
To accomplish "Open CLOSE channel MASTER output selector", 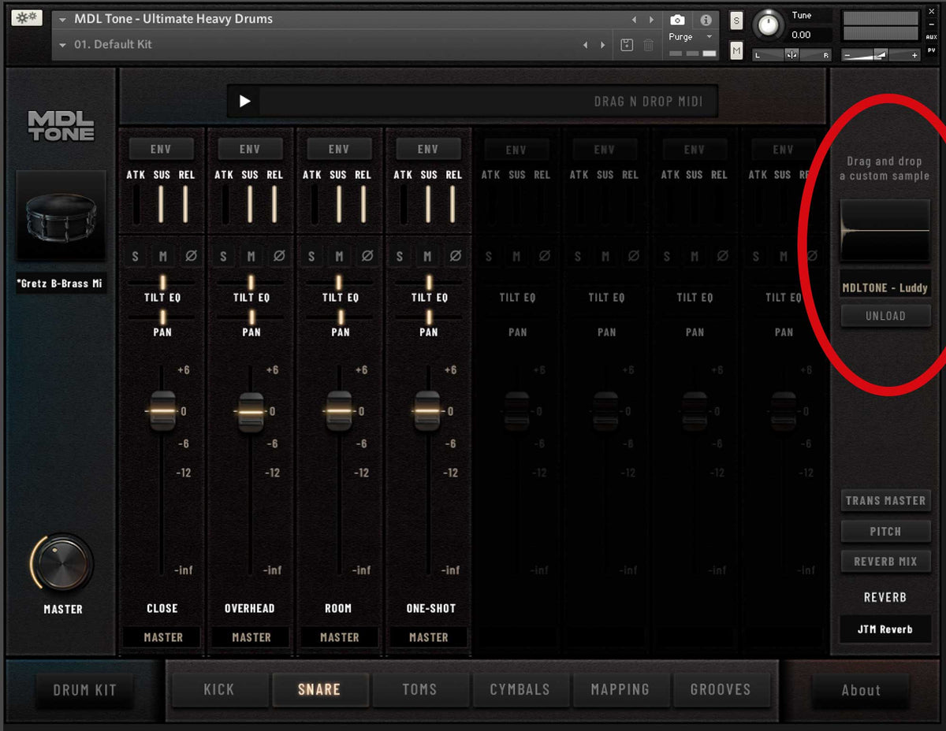I will click(162, 637).
